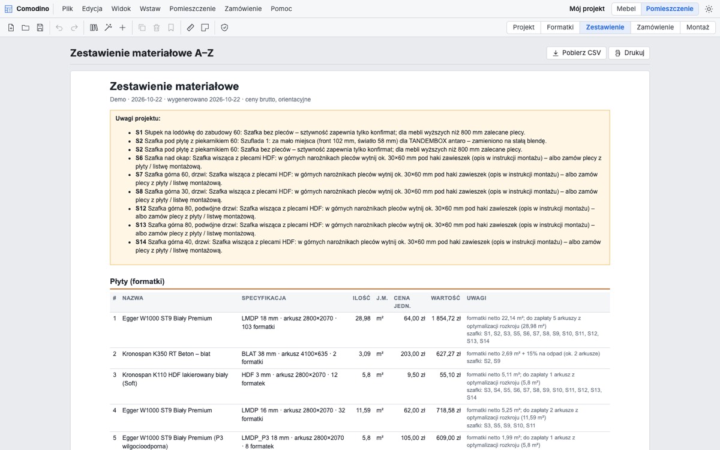720x450 pixels.
Task: Open the library books icon
Action: [94, 28]
